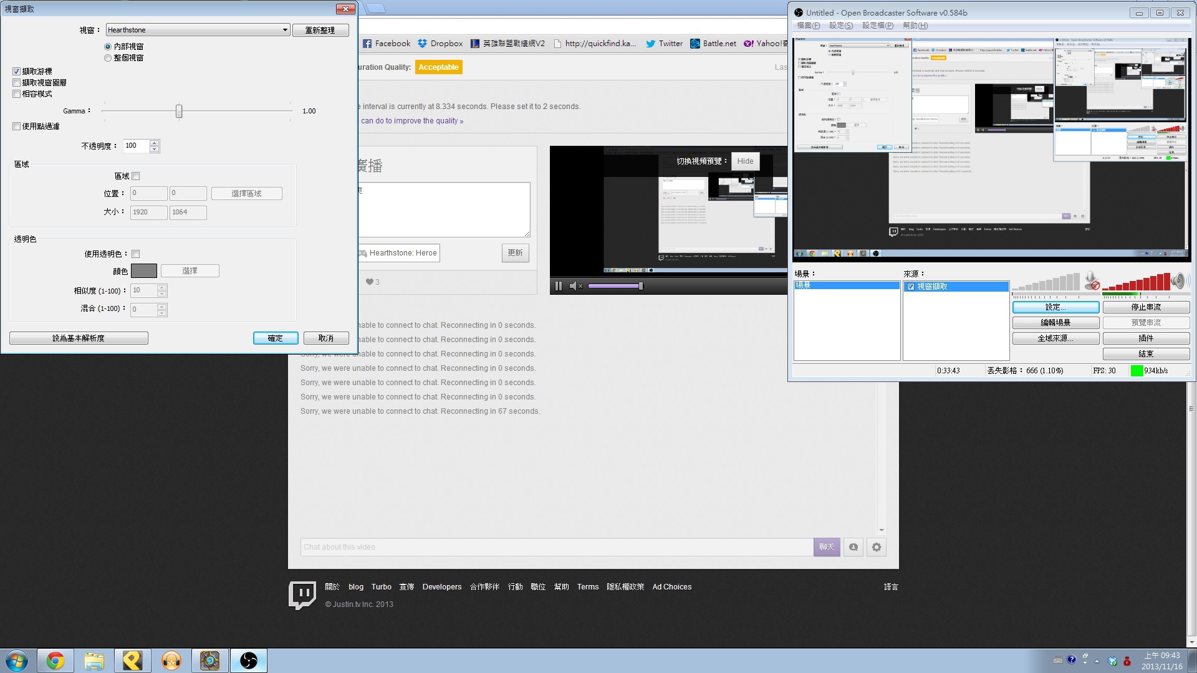Open the Yahoo bookmark

pos(765,44)
